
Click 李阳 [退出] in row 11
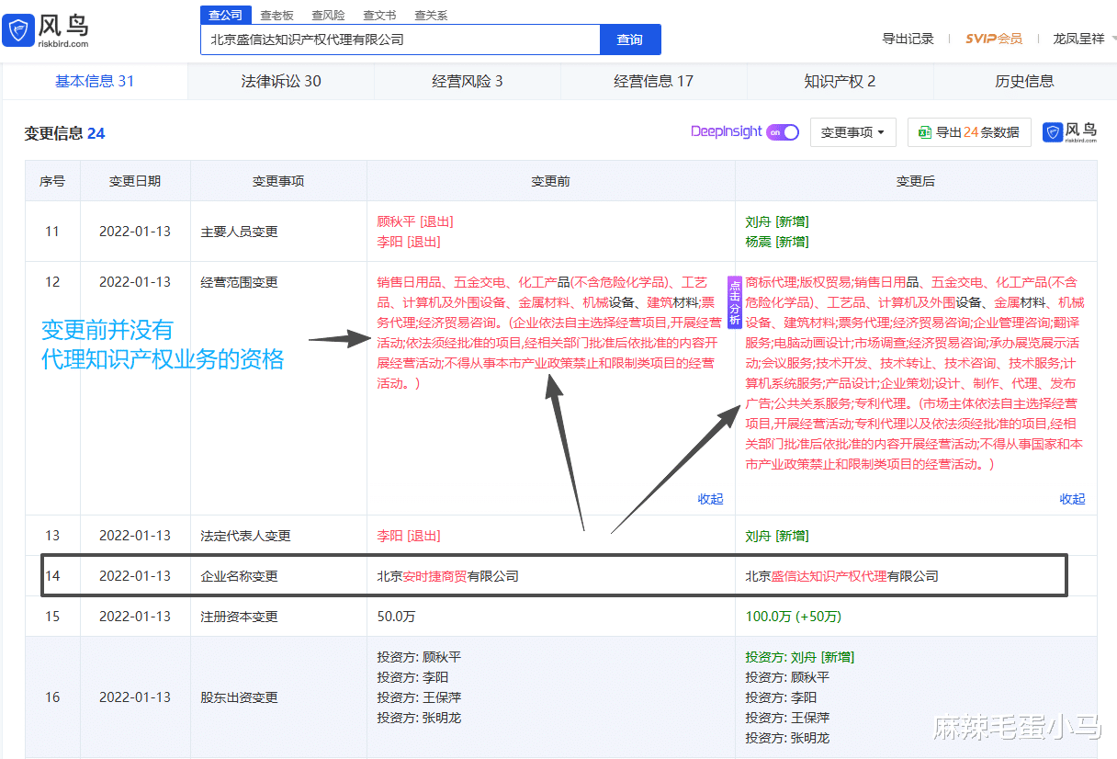click(x=409, y=242)
